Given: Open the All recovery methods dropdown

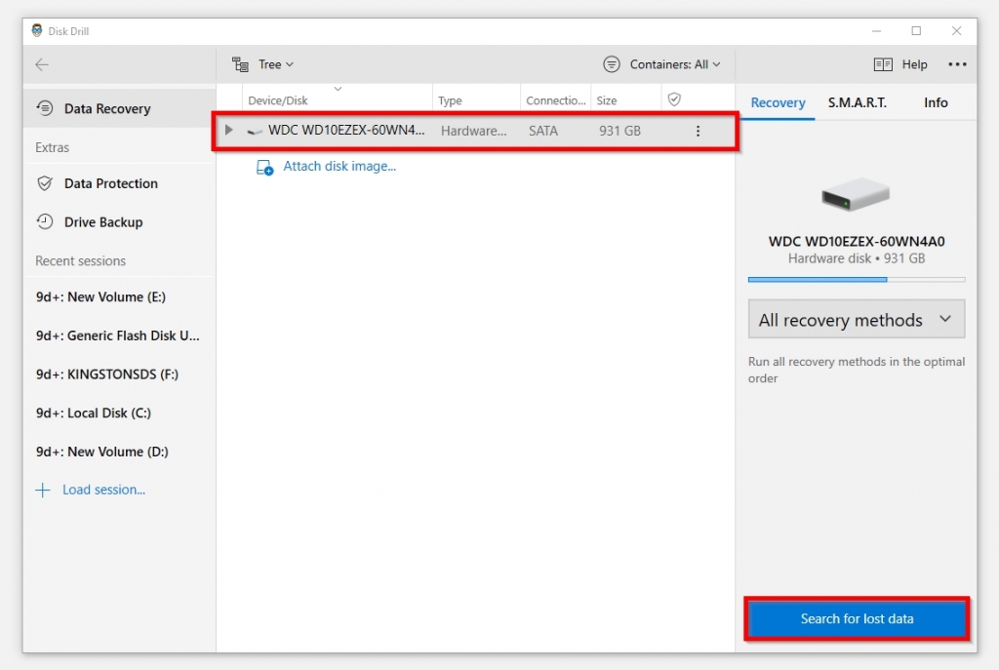Looking at the screenshot, I should pos(856,319).
